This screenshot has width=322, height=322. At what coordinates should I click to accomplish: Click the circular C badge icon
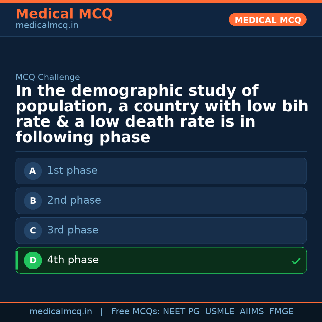coord(33,230)
